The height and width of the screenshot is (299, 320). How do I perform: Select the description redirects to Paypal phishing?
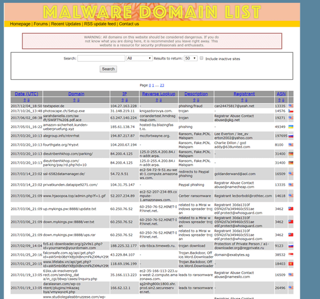pyautogui.click(x=194, y=174)
